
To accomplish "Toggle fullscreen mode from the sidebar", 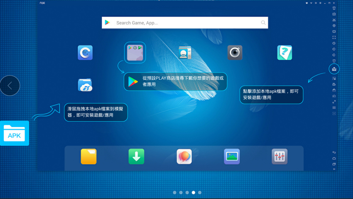I will point(334,37).
